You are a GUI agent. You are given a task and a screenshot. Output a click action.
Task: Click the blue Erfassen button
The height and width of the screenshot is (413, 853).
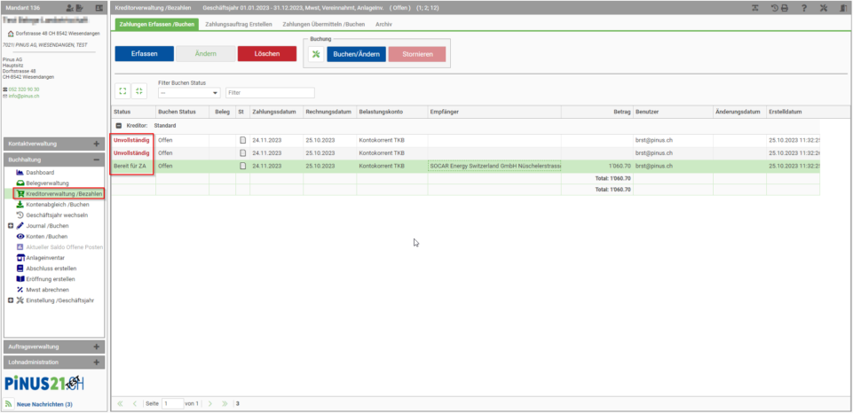coord(144,54)
